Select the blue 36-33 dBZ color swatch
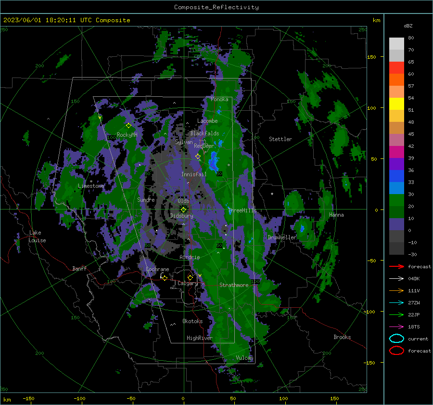 click(396, 176)
